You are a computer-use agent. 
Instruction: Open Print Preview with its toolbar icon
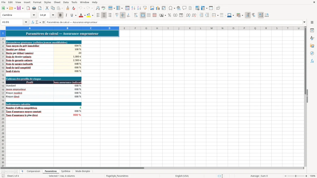coord(40,8)
